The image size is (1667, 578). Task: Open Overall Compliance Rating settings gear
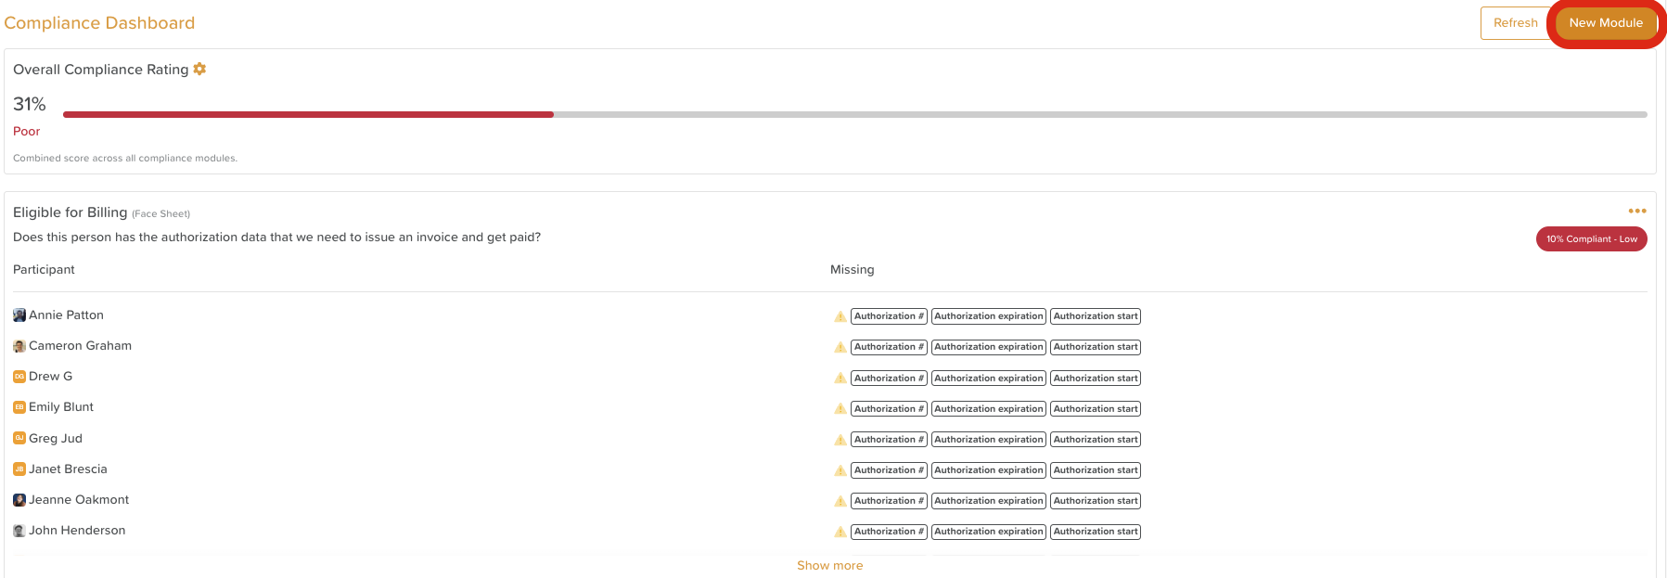199,69
